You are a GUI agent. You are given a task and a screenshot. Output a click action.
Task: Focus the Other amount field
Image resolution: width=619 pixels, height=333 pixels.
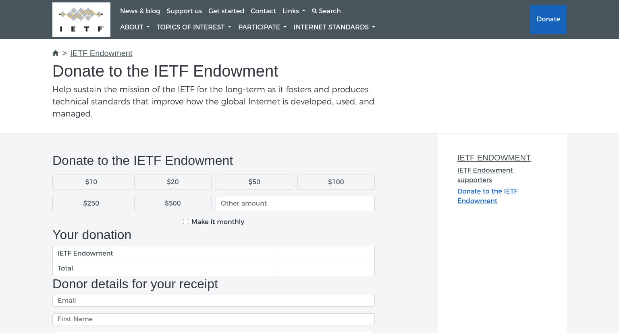click(x=295, y=204)
